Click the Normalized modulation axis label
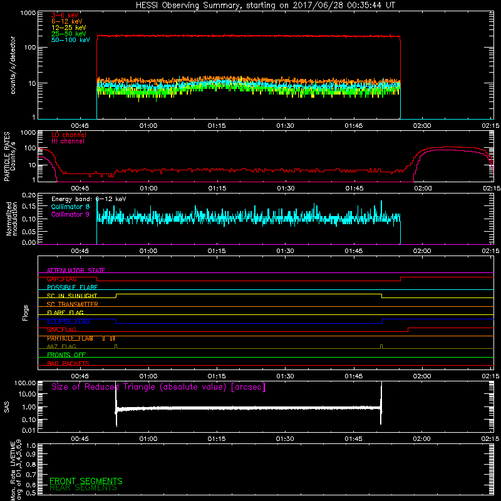This screenshot has width=501, height=501. [x=11, y=219]
